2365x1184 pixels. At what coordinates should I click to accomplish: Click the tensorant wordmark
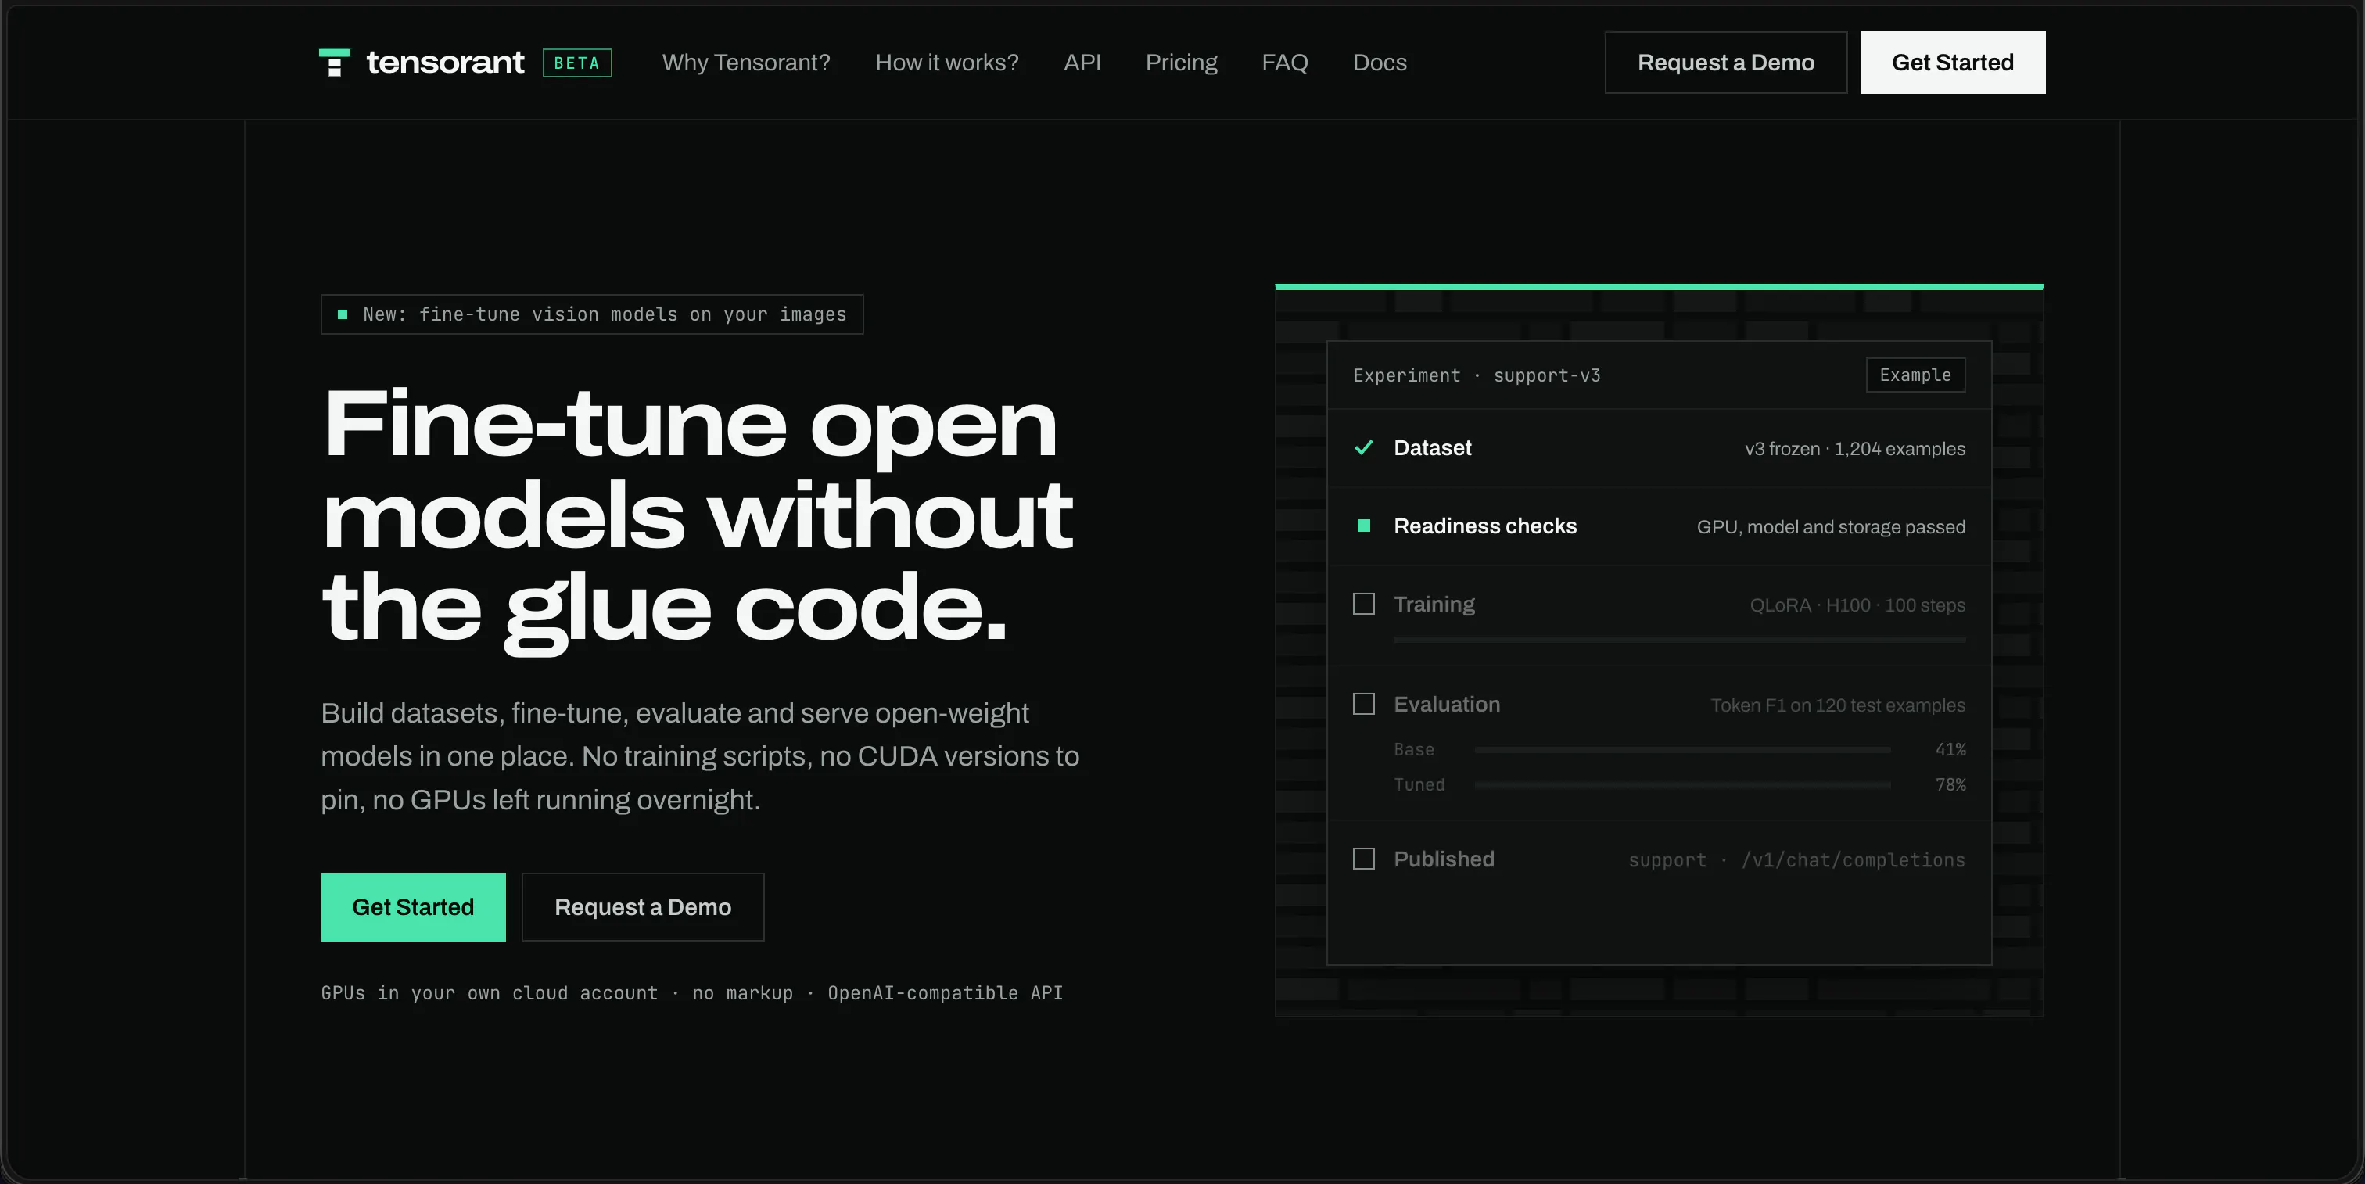tap(445, 63)
